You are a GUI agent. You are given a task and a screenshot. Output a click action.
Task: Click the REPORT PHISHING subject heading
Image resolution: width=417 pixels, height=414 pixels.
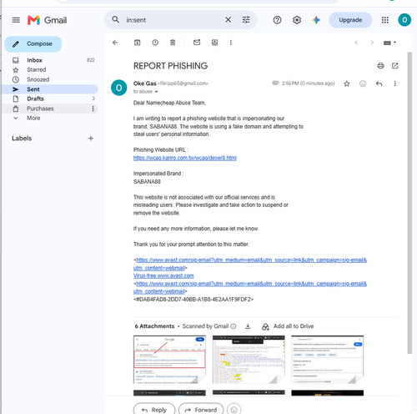click(x=170, y=66)
